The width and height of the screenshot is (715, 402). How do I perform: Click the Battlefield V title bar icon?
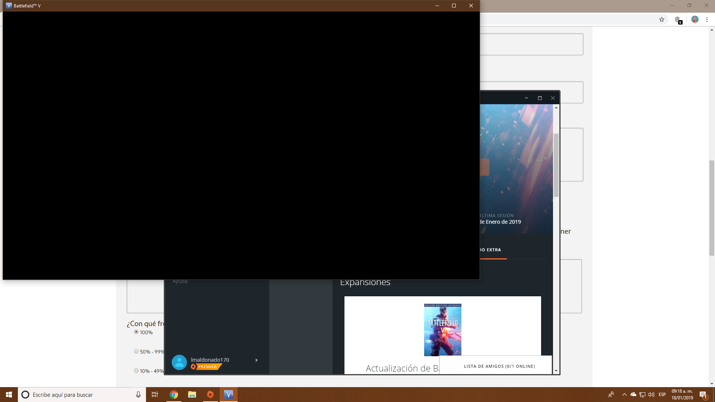tap(9, 6)
